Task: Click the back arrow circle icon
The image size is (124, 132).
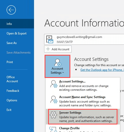Action: [x=11, y=10]
